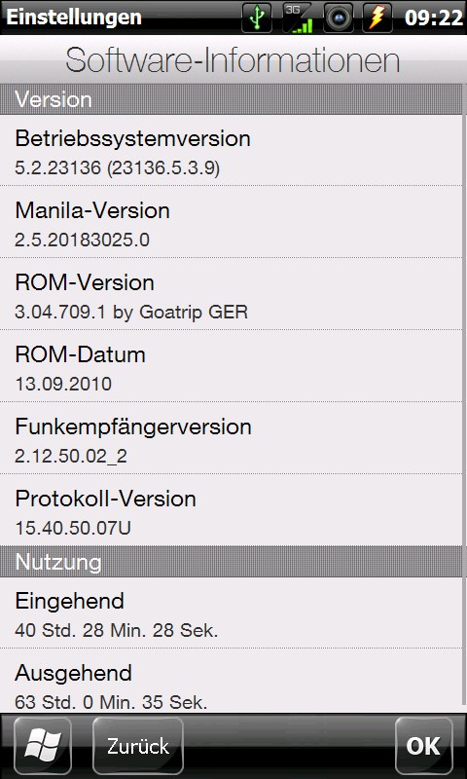The image size is (467, 779).
Task: Open the Windows Start menu icon
Action: click(x=43, y=746)
